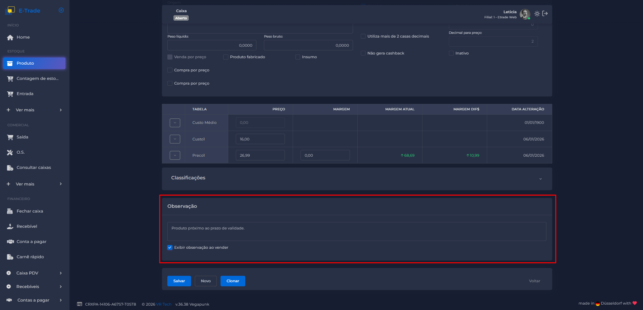This screenshot has height=310, width=643.
Task: Click the sidebar collapse circle icon
Action: 61,10
